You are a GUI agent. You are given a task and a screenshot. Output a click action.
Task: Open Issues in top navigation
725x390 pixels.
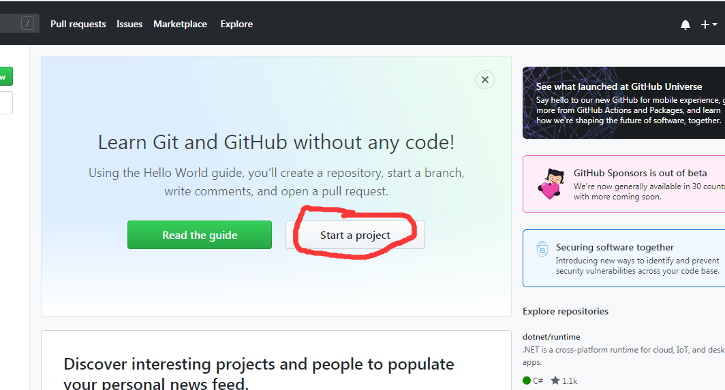[129, 24]
